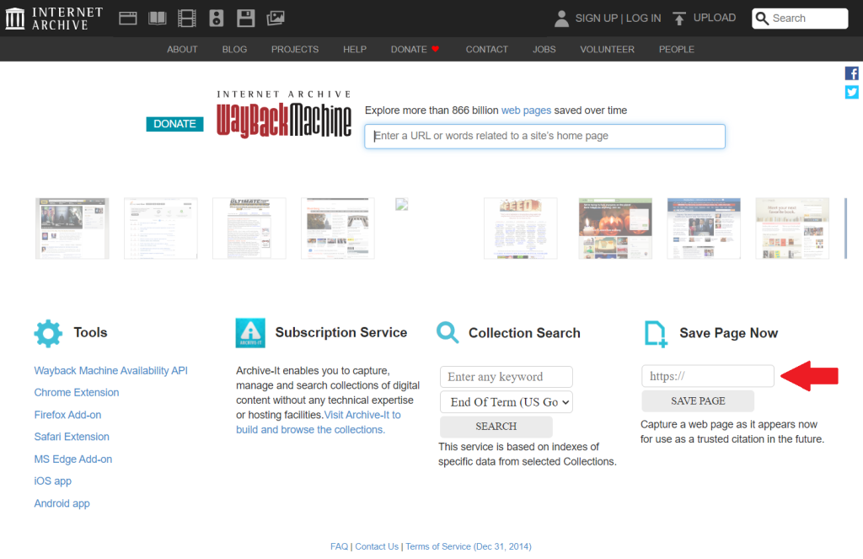The image size is (863, 559).
Task: Open Safari Extension link
Action: 72,437
